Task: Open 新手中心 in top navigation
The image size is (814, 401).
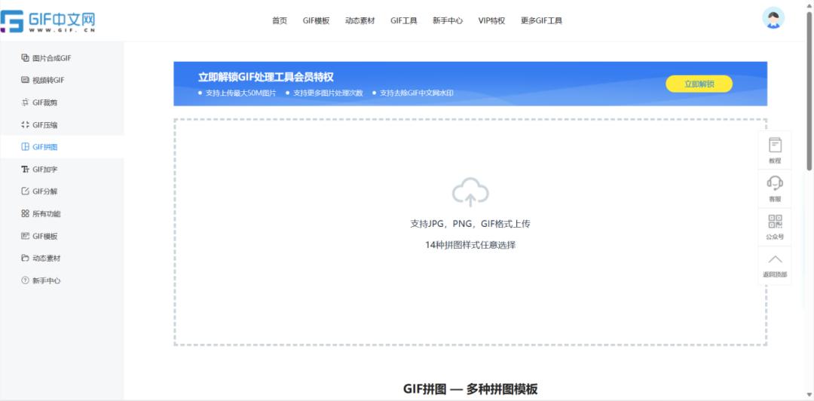Action: point(448,21)
